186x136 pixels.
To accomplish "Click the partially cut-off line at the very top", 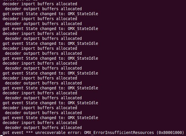I will pos(20,0).
